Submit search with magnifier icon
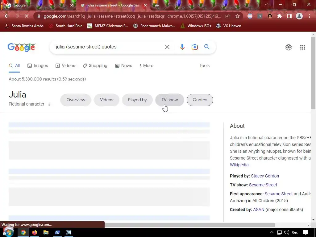 tap(207, 47)
